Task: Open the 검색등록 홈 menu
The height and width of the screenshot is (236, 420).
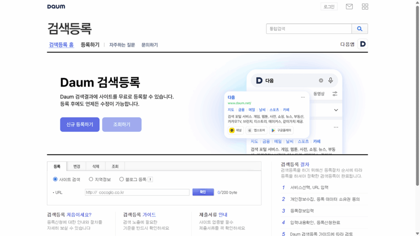Action: click(x=61, y=45)
